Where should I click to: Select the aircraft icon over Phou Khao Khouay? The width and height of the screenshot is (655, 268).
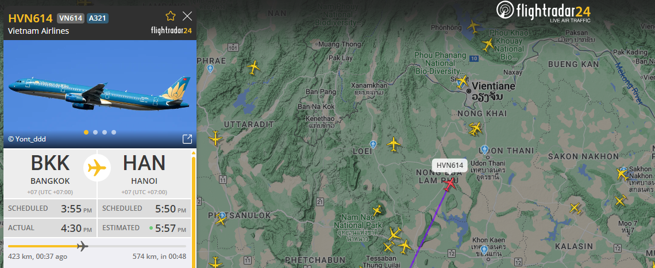[488, 44]
